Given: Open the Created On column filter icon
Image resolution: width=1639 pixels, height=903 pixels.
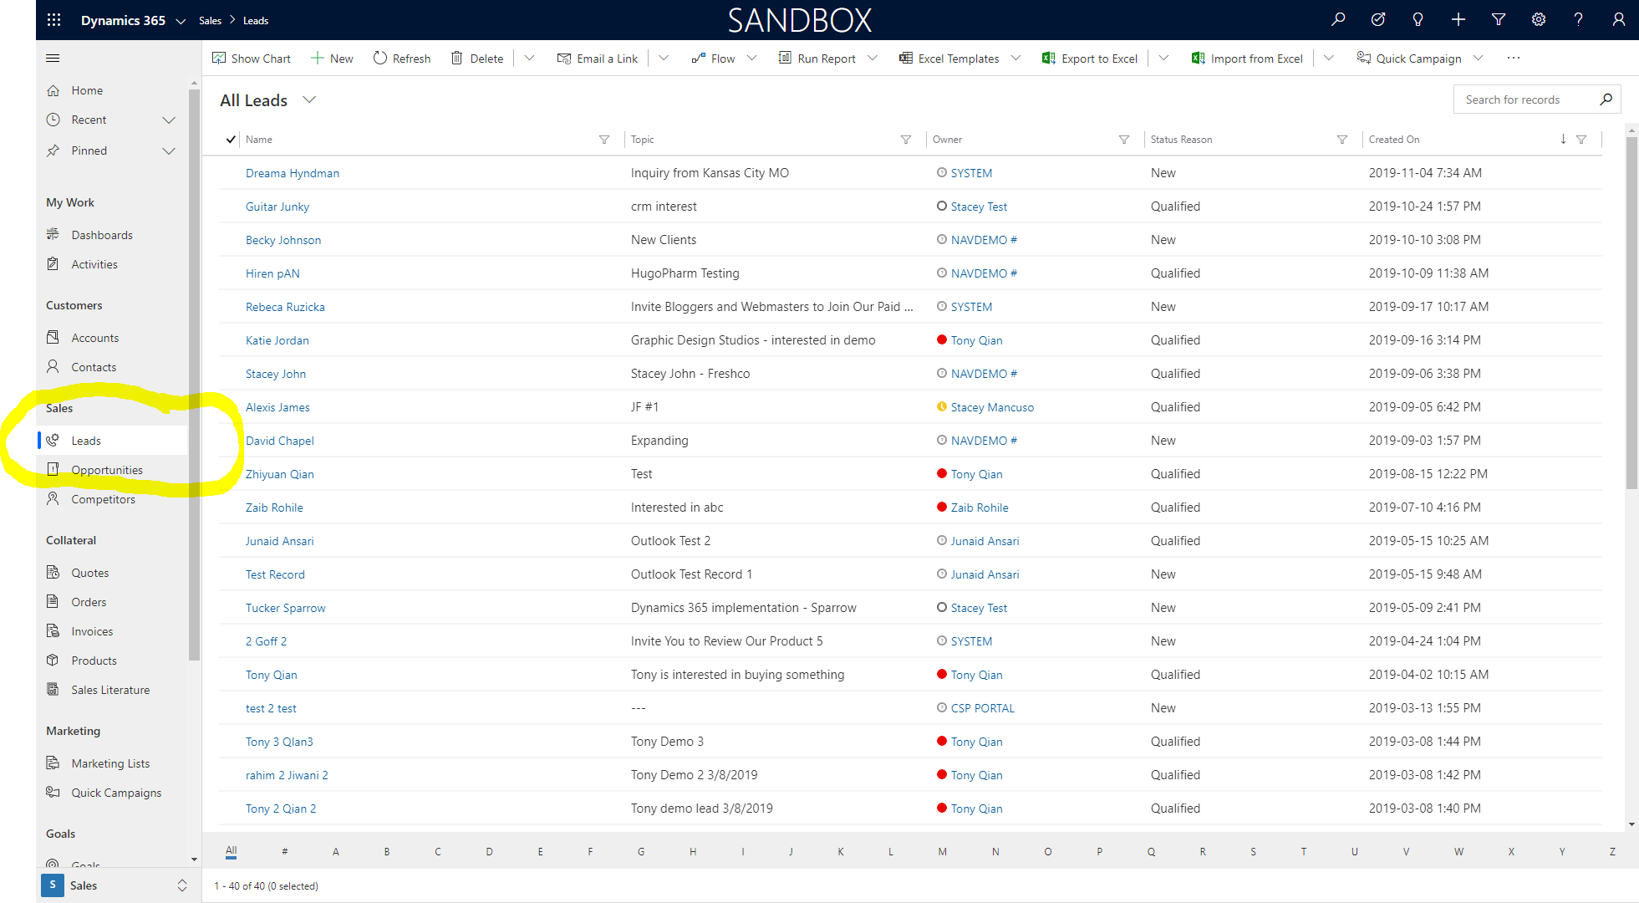Looking at the screenshot, I should (x=1581, y=140).
